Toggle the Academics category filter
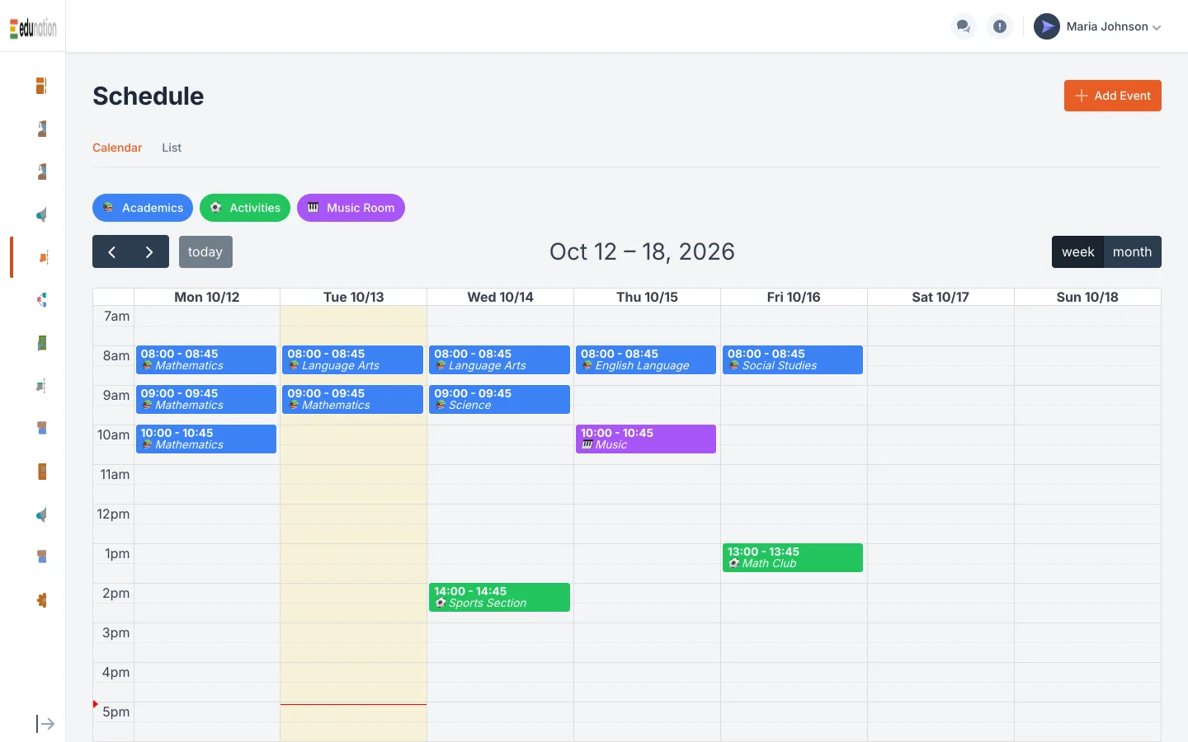1188x742 pixels. (143, 208)
